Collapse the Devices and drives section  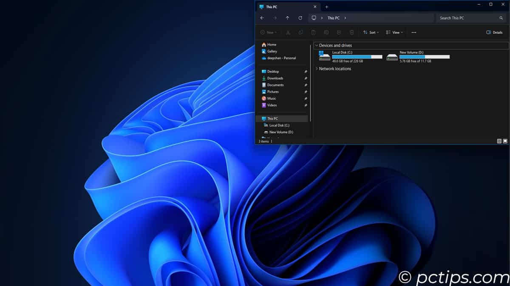coord(316,45)
